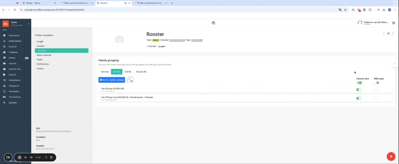Click the Products icon in the sidebar
399x164 pixels.
tap(4, 52)
